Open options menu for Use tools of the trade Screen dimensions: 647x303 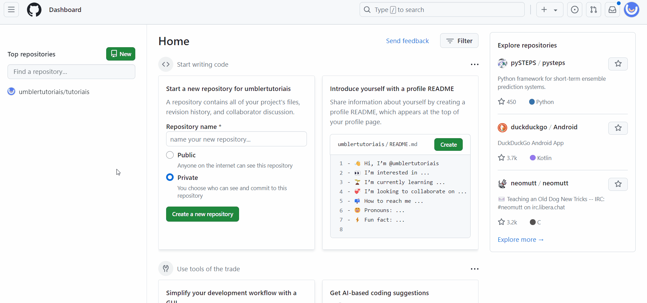[474, 269]
